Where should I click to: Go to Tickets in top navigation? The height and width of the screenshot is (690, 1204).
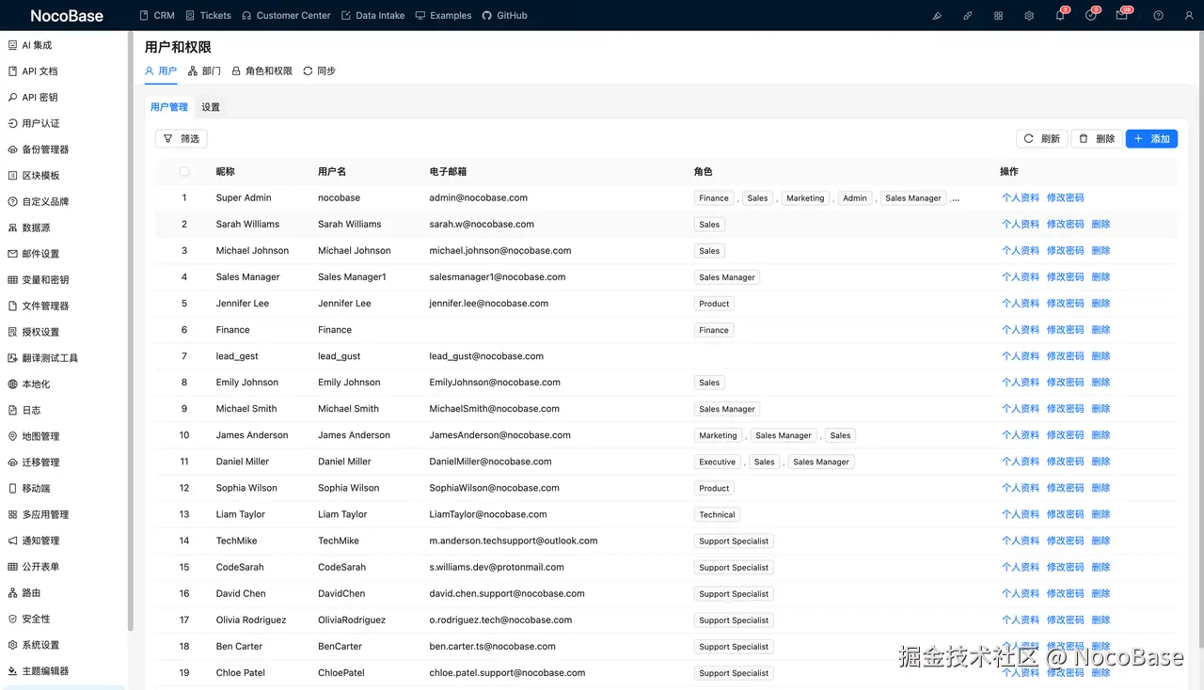coord(208,16)
